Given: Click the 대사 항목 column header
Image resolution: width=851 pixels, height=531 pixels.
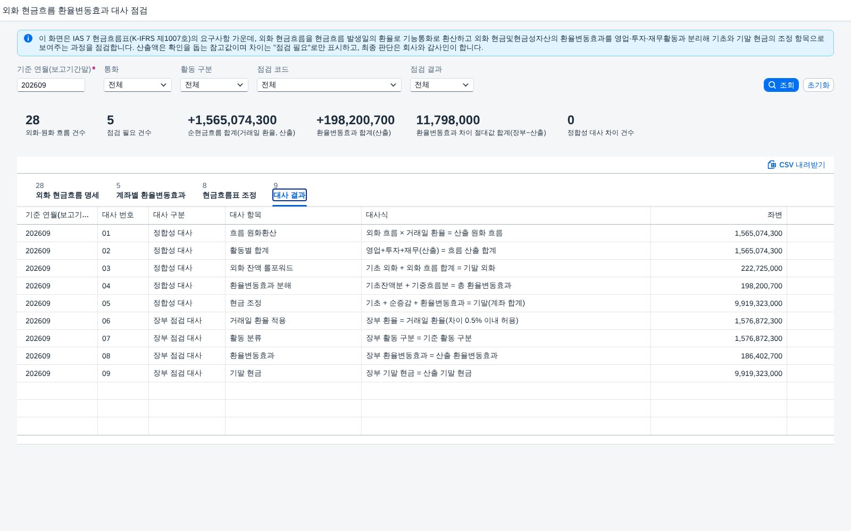Looking at the screenshot, I should click(x=294, y=215).
